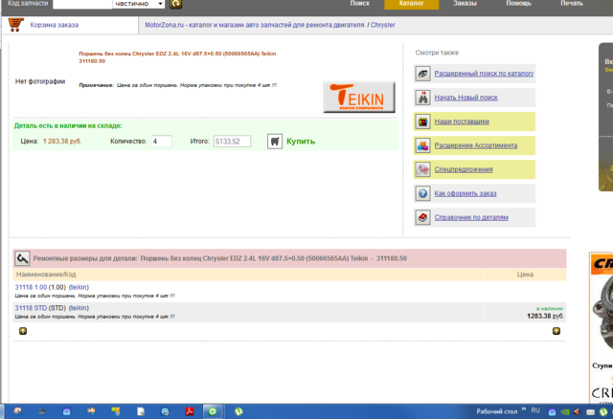The height and width of the screenshot is (419, 613).
Task: Click the MotorZona.ru breadcrumb link
Action: (255, 25)
